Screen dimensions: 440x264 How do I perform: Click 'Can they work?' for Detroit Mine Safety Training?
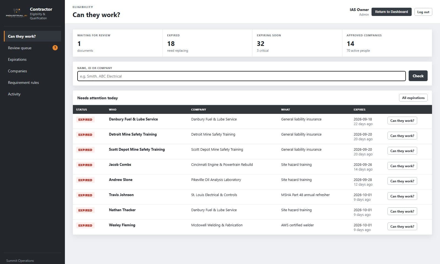402,136
